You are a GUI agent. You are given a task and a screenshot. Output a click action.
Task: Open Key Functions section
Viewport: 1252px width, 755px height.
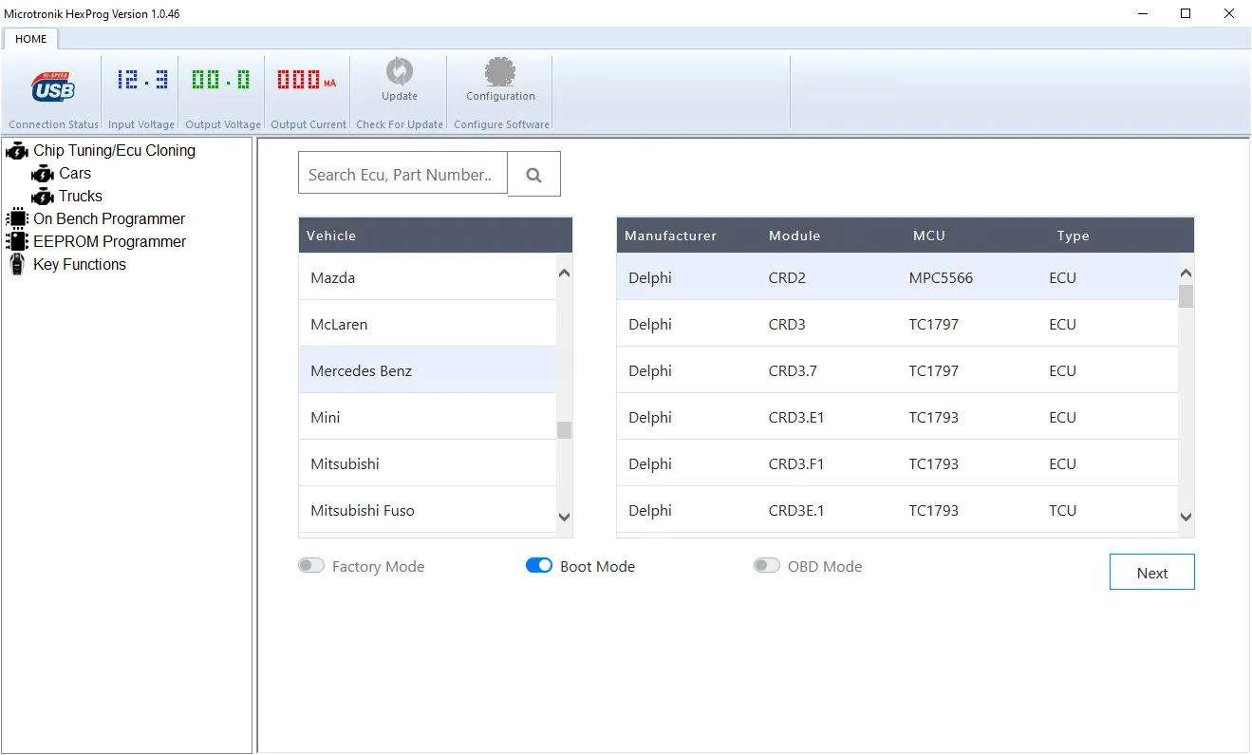pos(80,264)
